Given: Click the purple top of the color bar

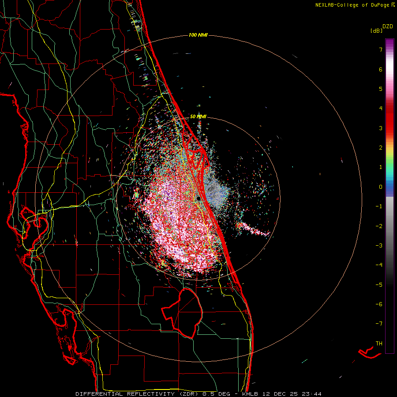Looking at the screenshot, I should (390, 44).
